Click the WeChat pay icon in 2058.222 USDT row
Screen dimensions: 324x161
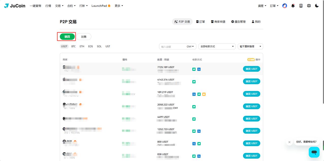pyautogui.click(x=194, y=106)
